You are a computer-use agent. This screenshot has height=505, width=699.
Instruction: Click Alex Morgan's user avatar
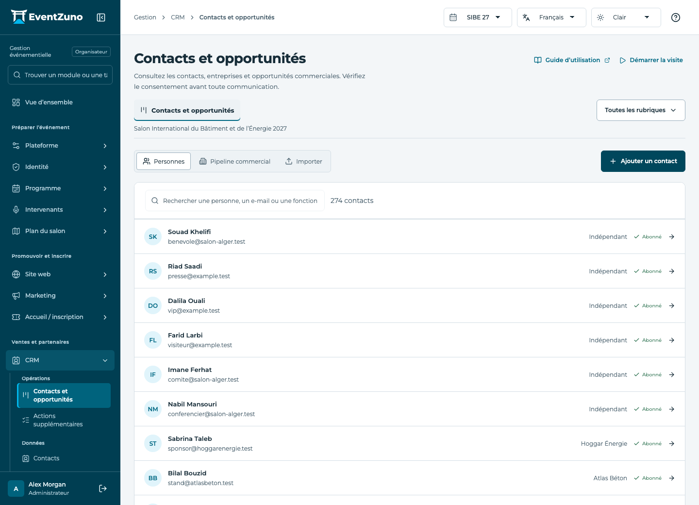point(16,488)
